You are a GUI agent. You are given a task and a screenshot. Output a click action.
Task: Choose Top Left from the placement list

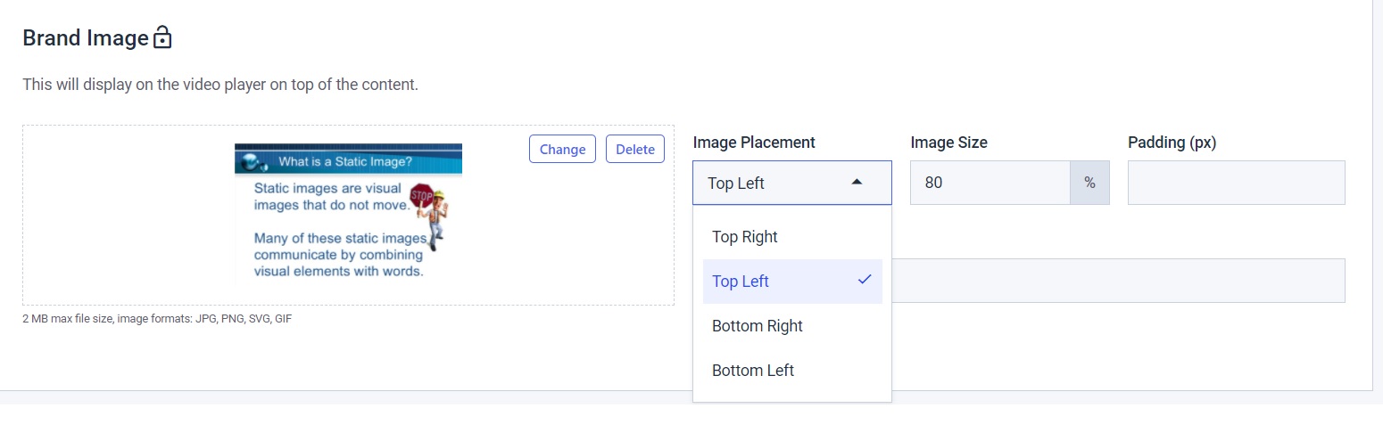tap(792, 282)
